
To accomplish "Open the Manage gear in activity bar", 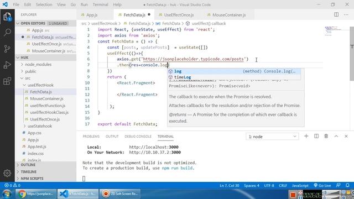I will click(x=7, y=173).
